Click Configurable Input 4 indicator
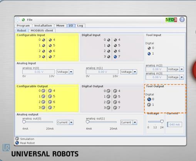 [x=50, y=40]
